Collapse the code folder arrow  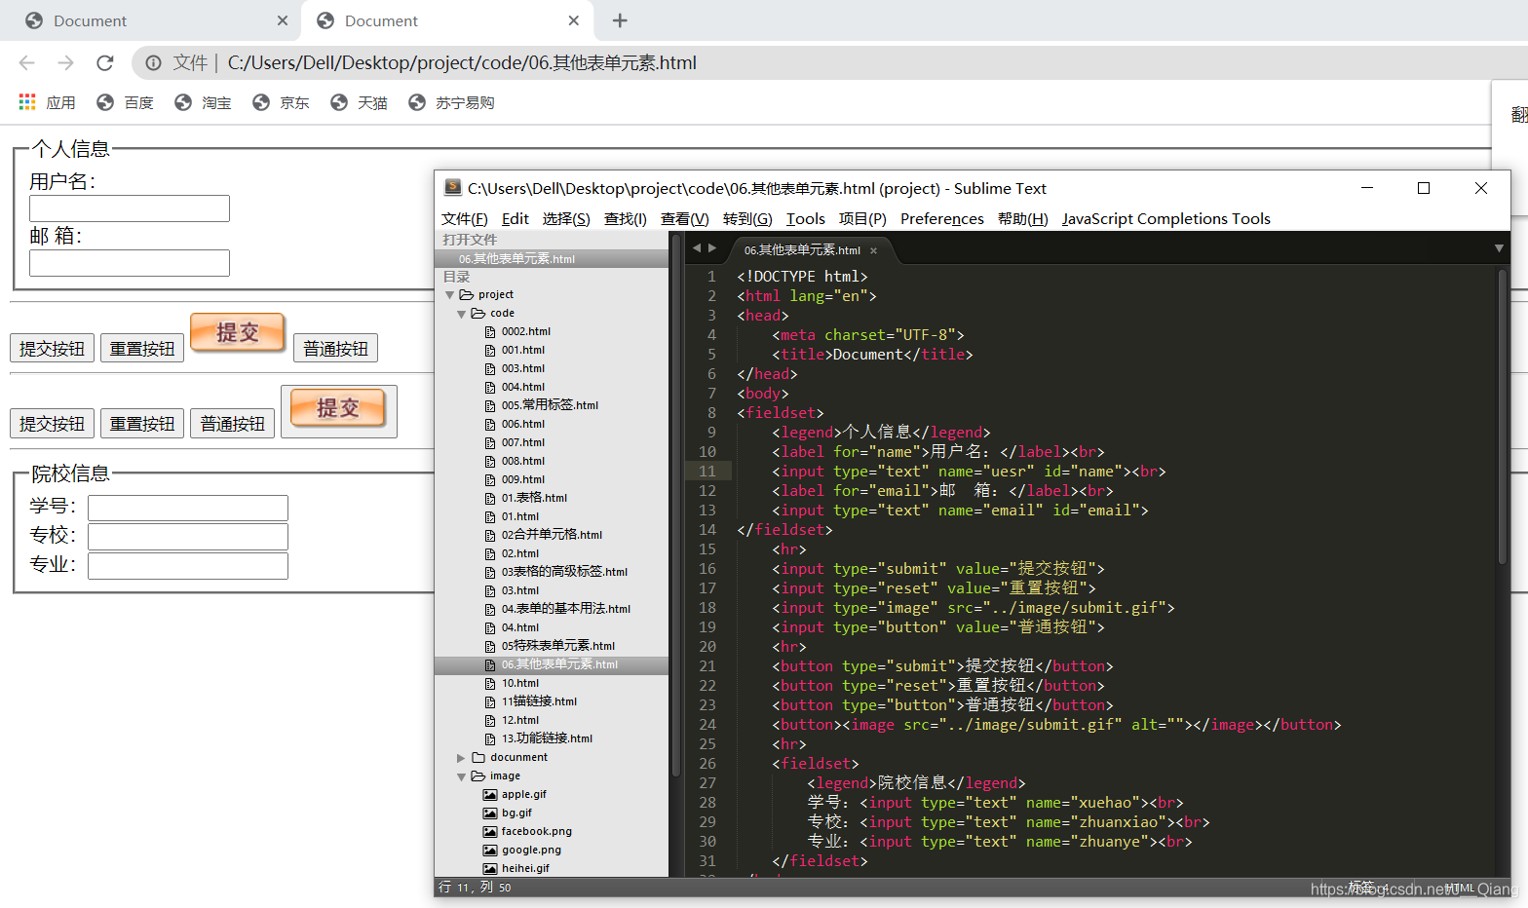(461, 314)
